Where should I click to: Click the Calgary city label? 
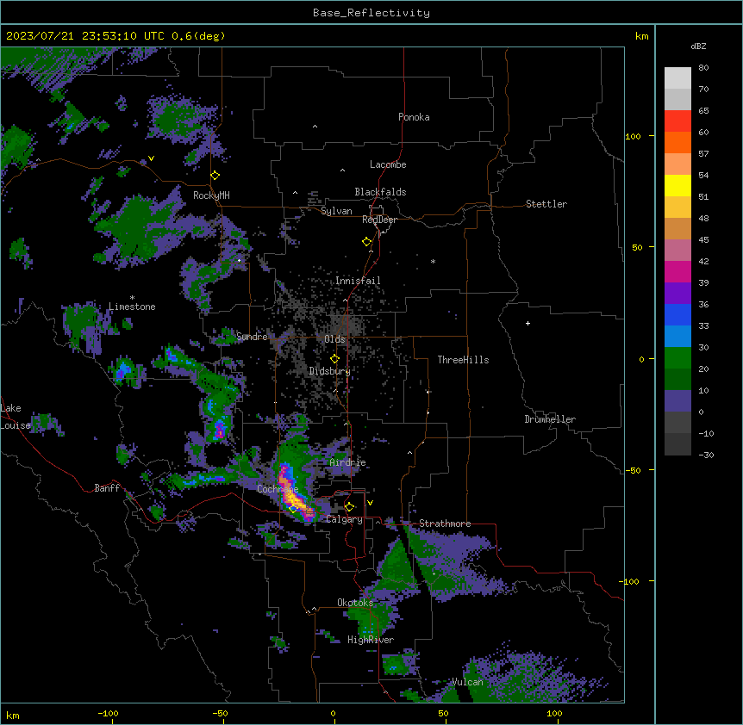345,519
